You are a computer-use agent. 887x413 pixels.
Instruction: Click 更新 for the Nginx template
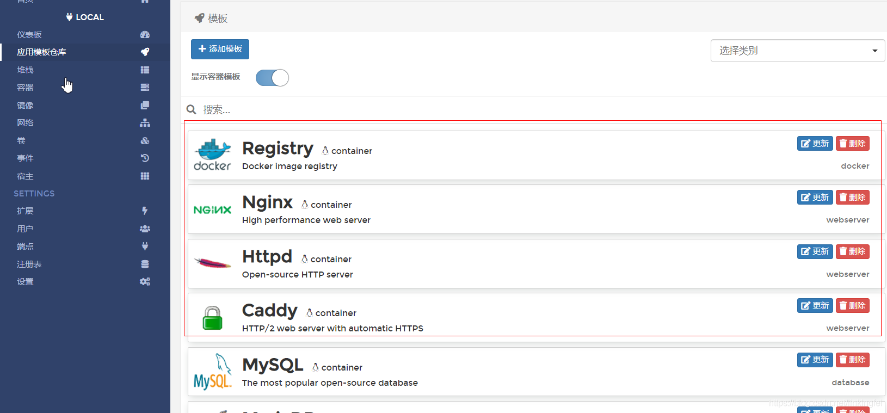pyautogui.click(x=815, y=197)
